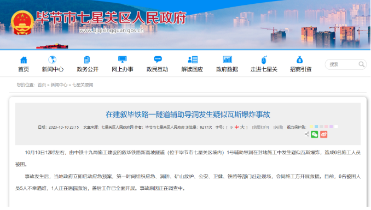The height and width of the screenshot is (210, 371).
Task: Click the paragraph starting 10月10日12时左右
Action: click(188, 159)
